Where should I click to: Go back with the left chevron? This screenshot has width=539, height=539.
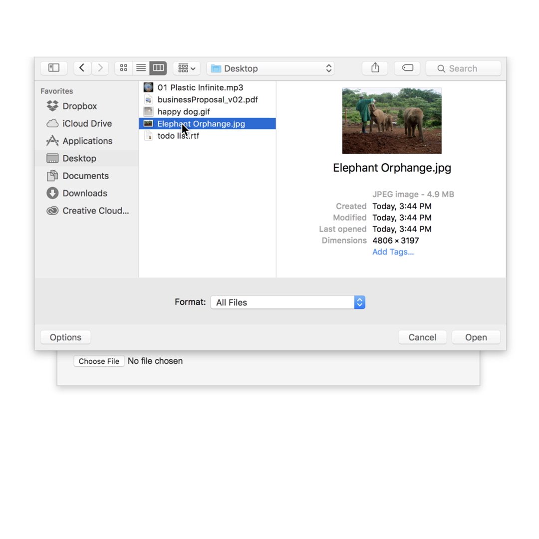pos(82,68)
